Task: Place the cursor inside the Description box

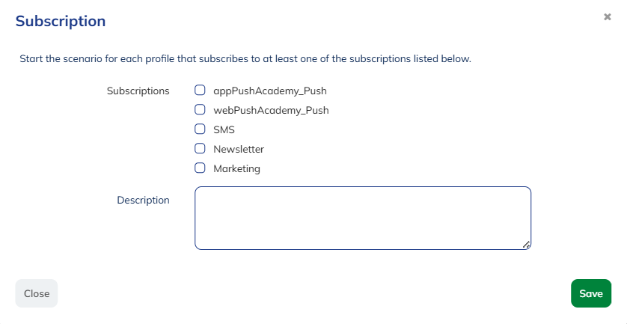Action: [363, 218]
